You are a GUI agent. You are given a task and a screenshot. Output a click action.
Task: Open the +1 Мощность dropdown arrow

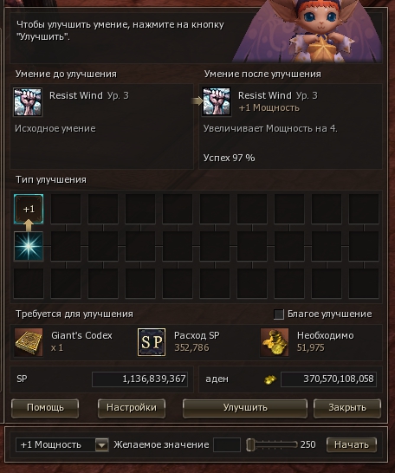point(102,444)
